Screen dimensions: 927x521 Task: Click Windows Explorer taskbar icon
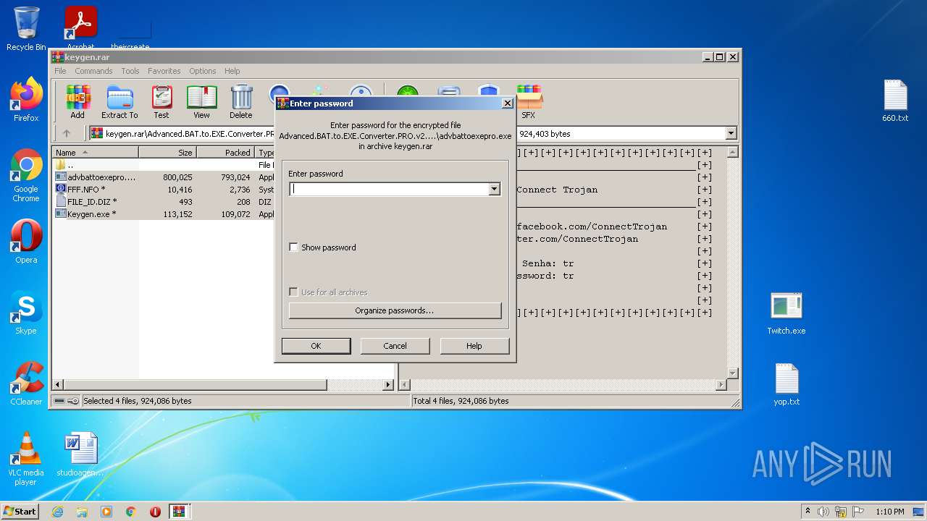point(82,512)
